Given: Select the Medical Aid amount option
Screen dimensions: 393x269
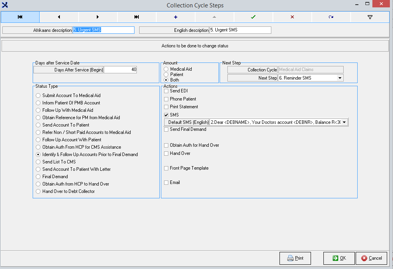Looking at the screenshot, I should pyautogui.click(x=166, y=69).
